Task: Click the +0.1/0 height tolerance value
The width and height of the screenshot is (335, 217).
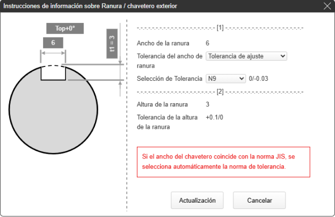Action: point(215,117)
